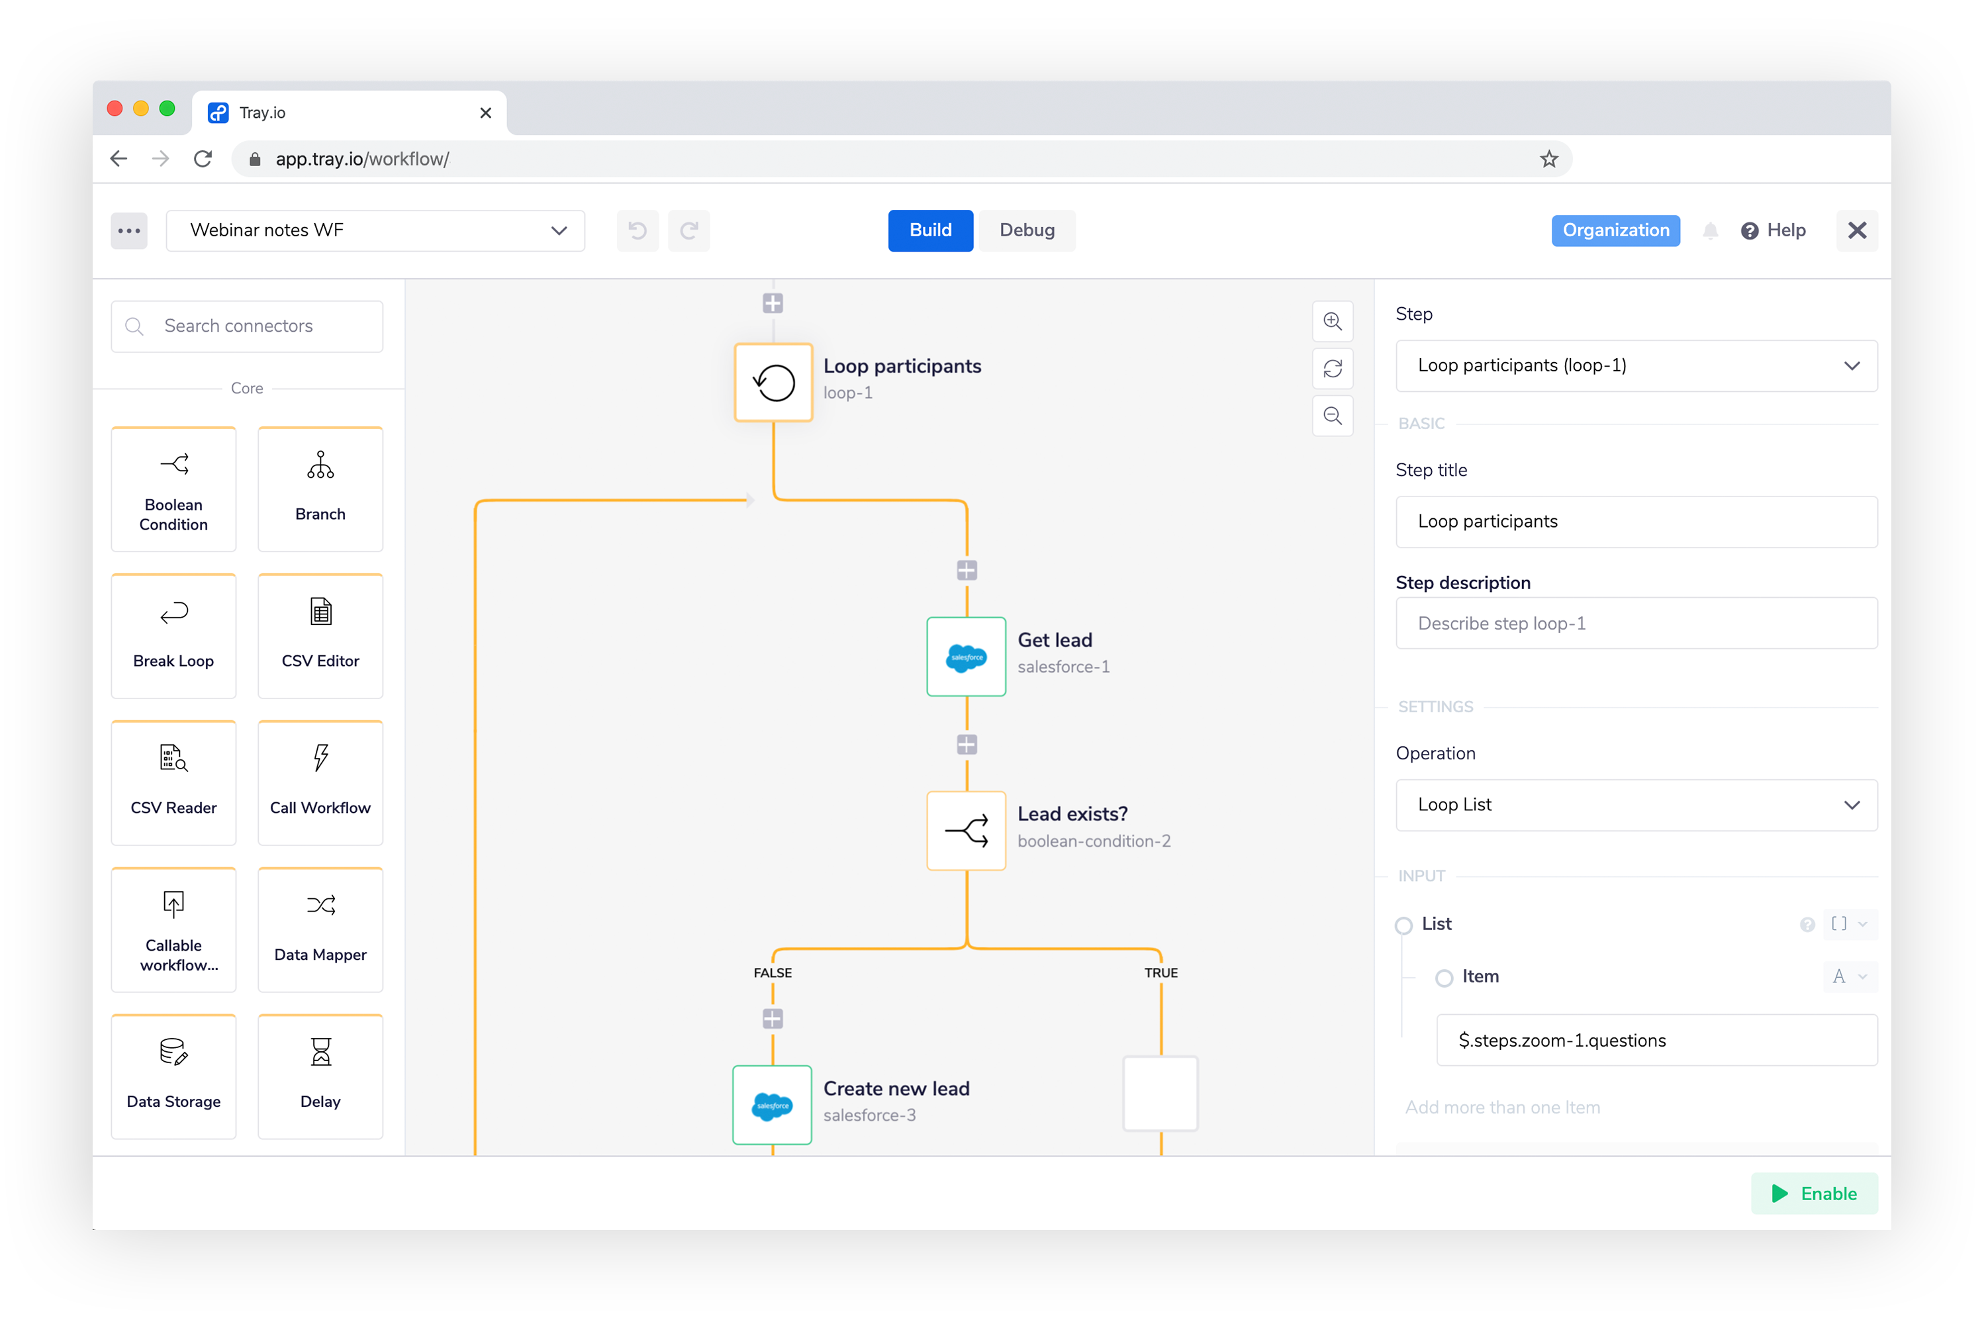Click the Organization button
1986x1324 pixels.
tap(1615, 230)
